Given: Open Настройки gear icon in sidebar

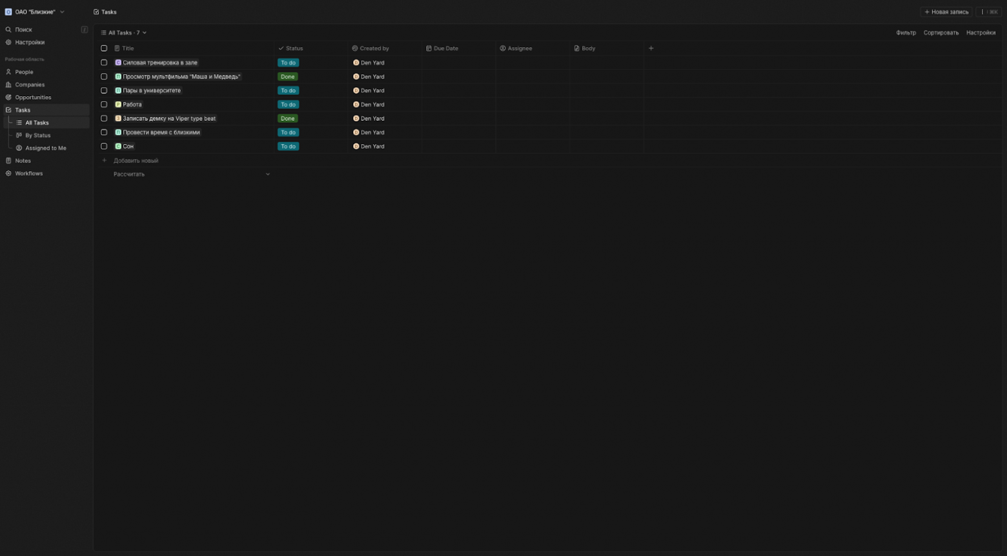Looking at the screenshot, I should 8,43.
